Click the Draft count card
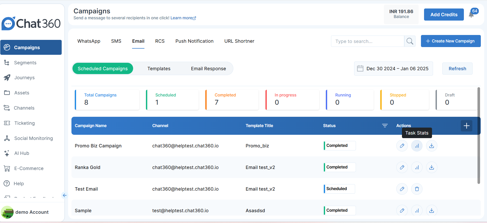487x223 pixels. (x=456, y=100)
